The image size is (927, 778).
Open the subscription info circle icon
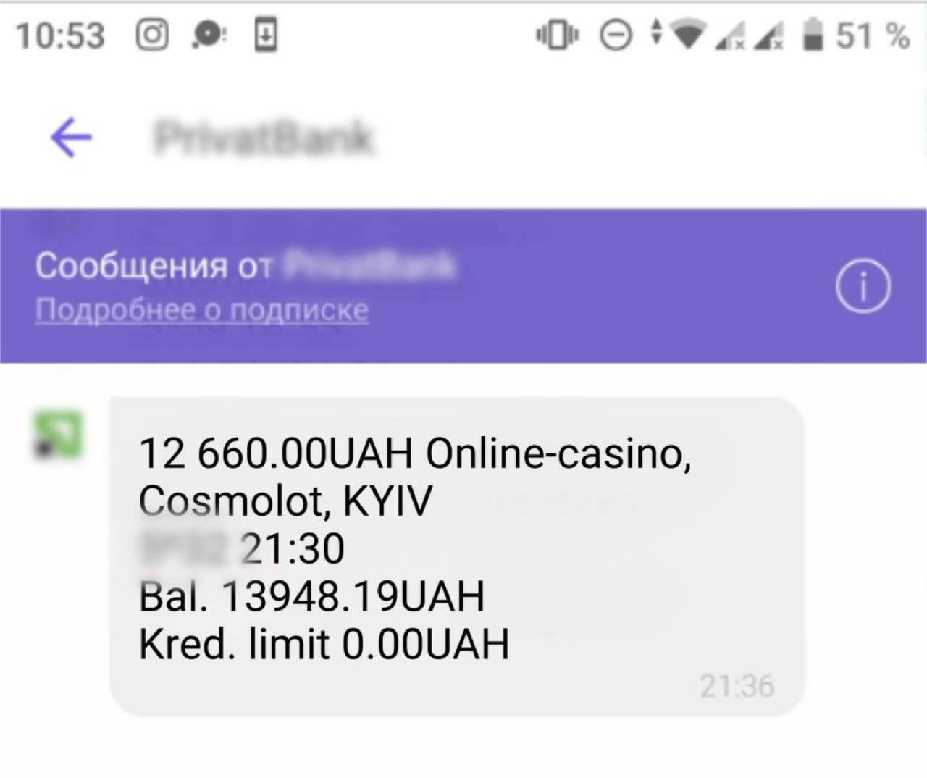863,285
